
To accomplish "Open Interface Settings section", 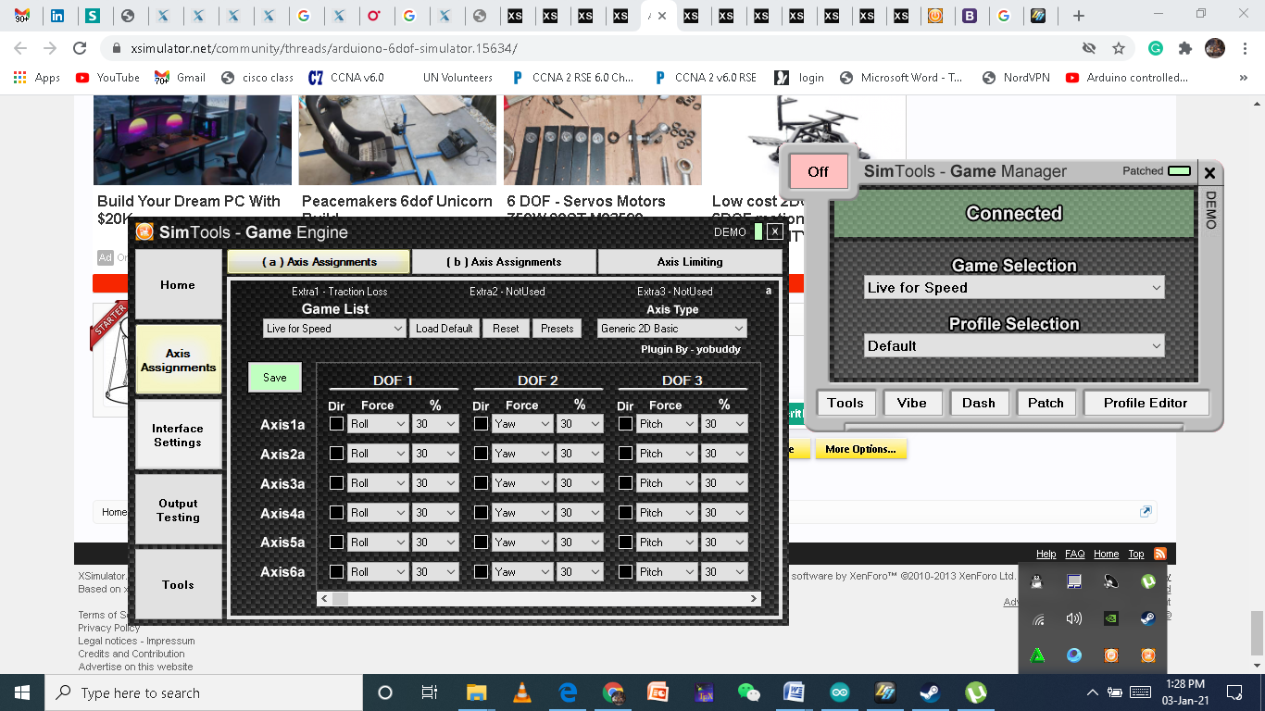I will [x=178, y=435].
